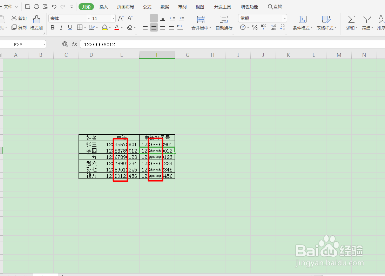Click the zoom magnifier beside fx
Viewport: 385px width, 276px height.
click(x=65, y=44)
